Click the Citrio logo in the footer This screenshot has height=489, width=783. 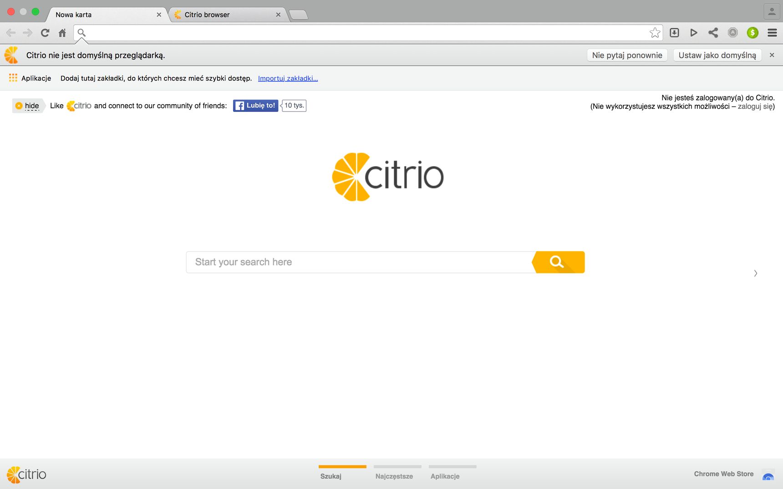pyautogui.click(x=26, y=474)
